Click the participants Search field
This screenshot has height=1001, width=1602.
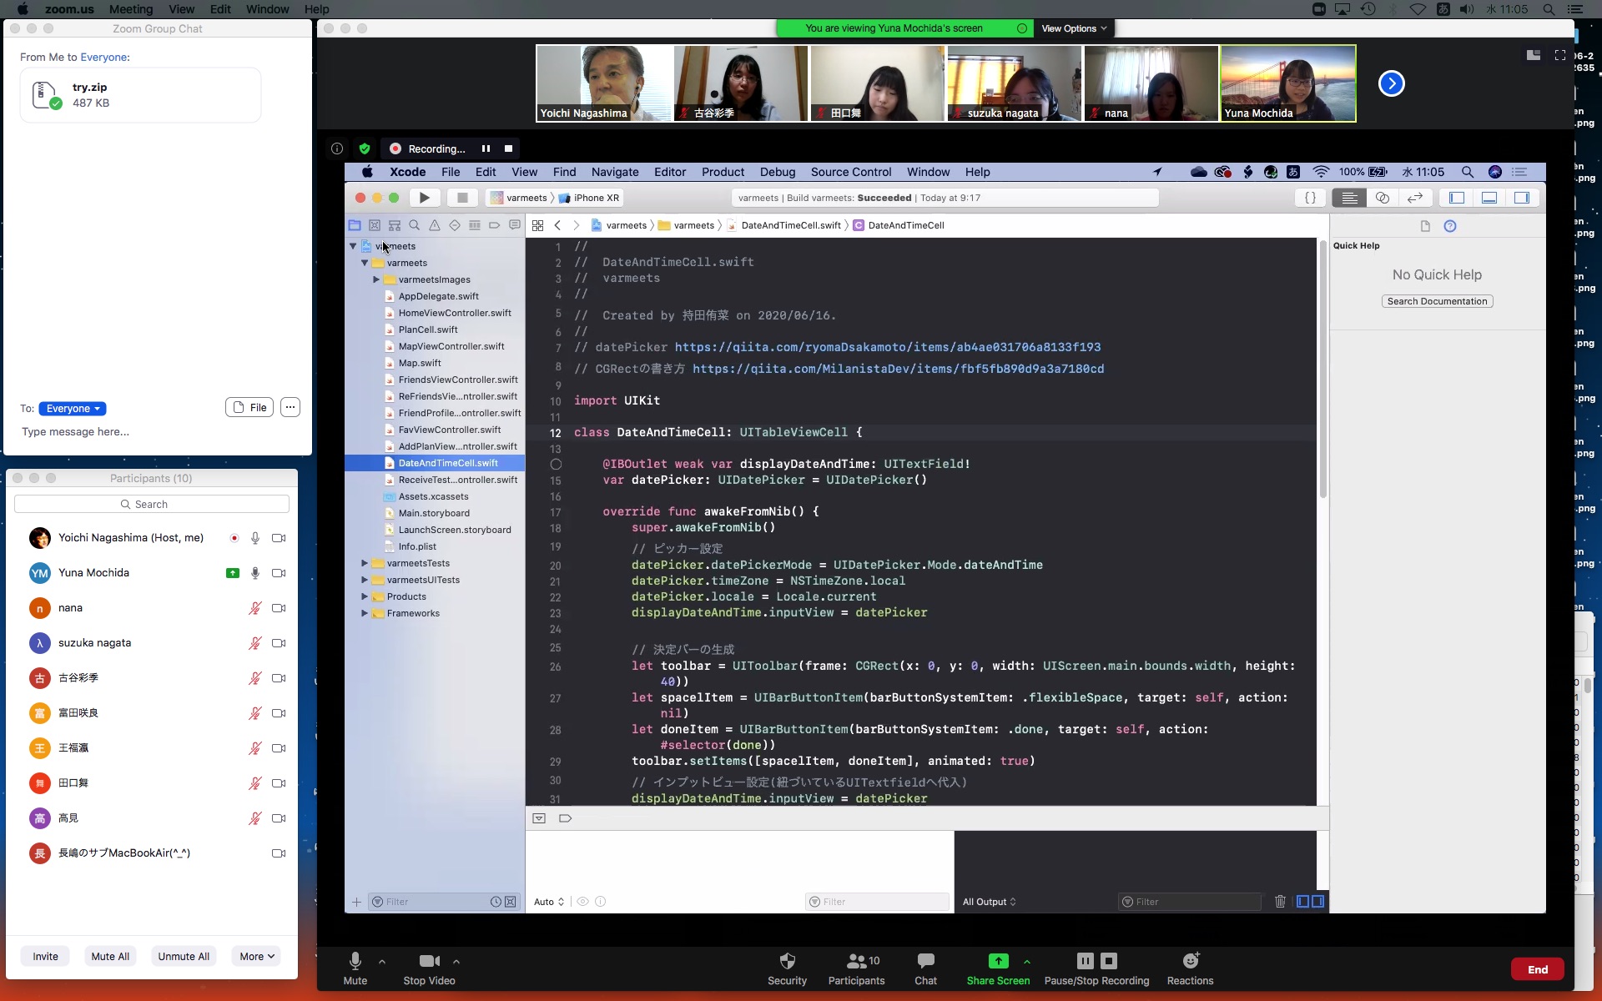(152, 504)
